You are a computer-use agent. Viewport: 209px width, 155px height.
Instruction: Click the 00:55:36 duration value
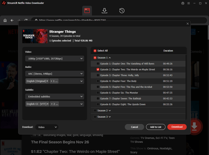pos(168,104)
